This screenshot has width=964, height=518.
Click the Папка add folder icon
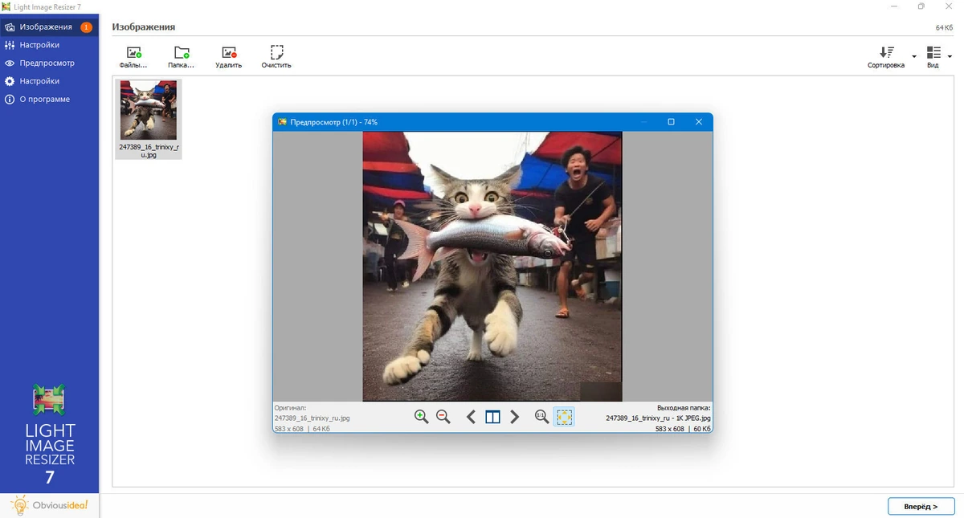(x=182, y=53)
